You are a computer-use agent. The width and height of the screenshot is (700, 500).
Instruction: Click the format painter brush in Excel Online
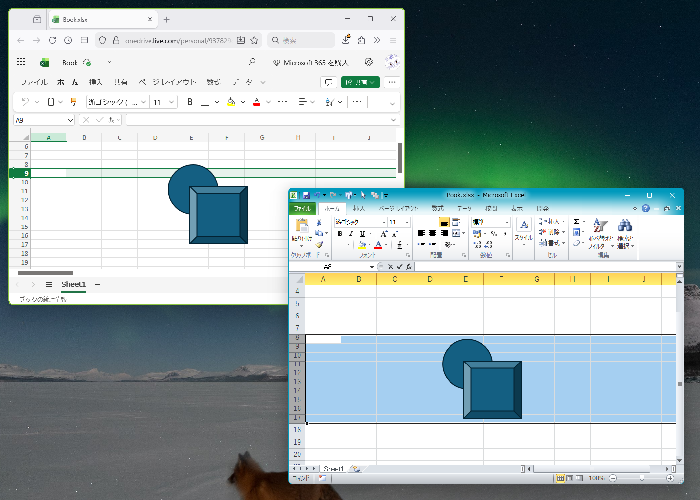74,102
